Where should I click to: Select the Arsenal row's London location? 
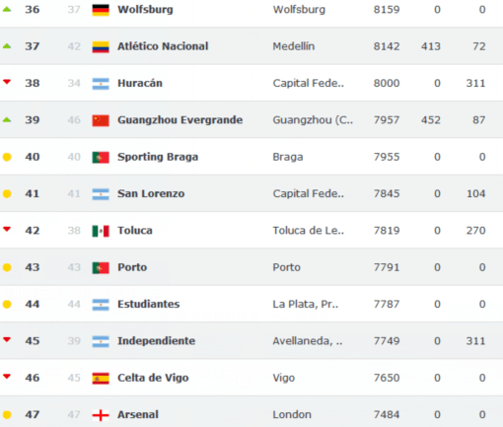pyautogui.click(x=292, y=414)
